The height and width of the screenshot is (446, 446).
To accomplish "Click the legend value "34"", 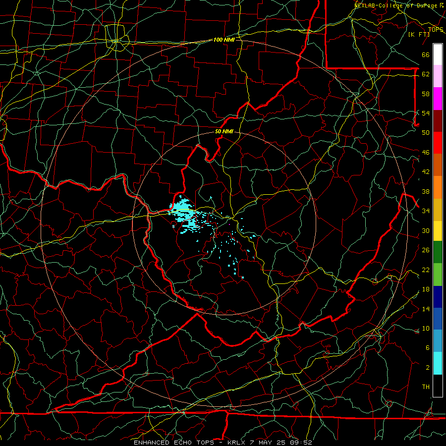I will point(426,211).
